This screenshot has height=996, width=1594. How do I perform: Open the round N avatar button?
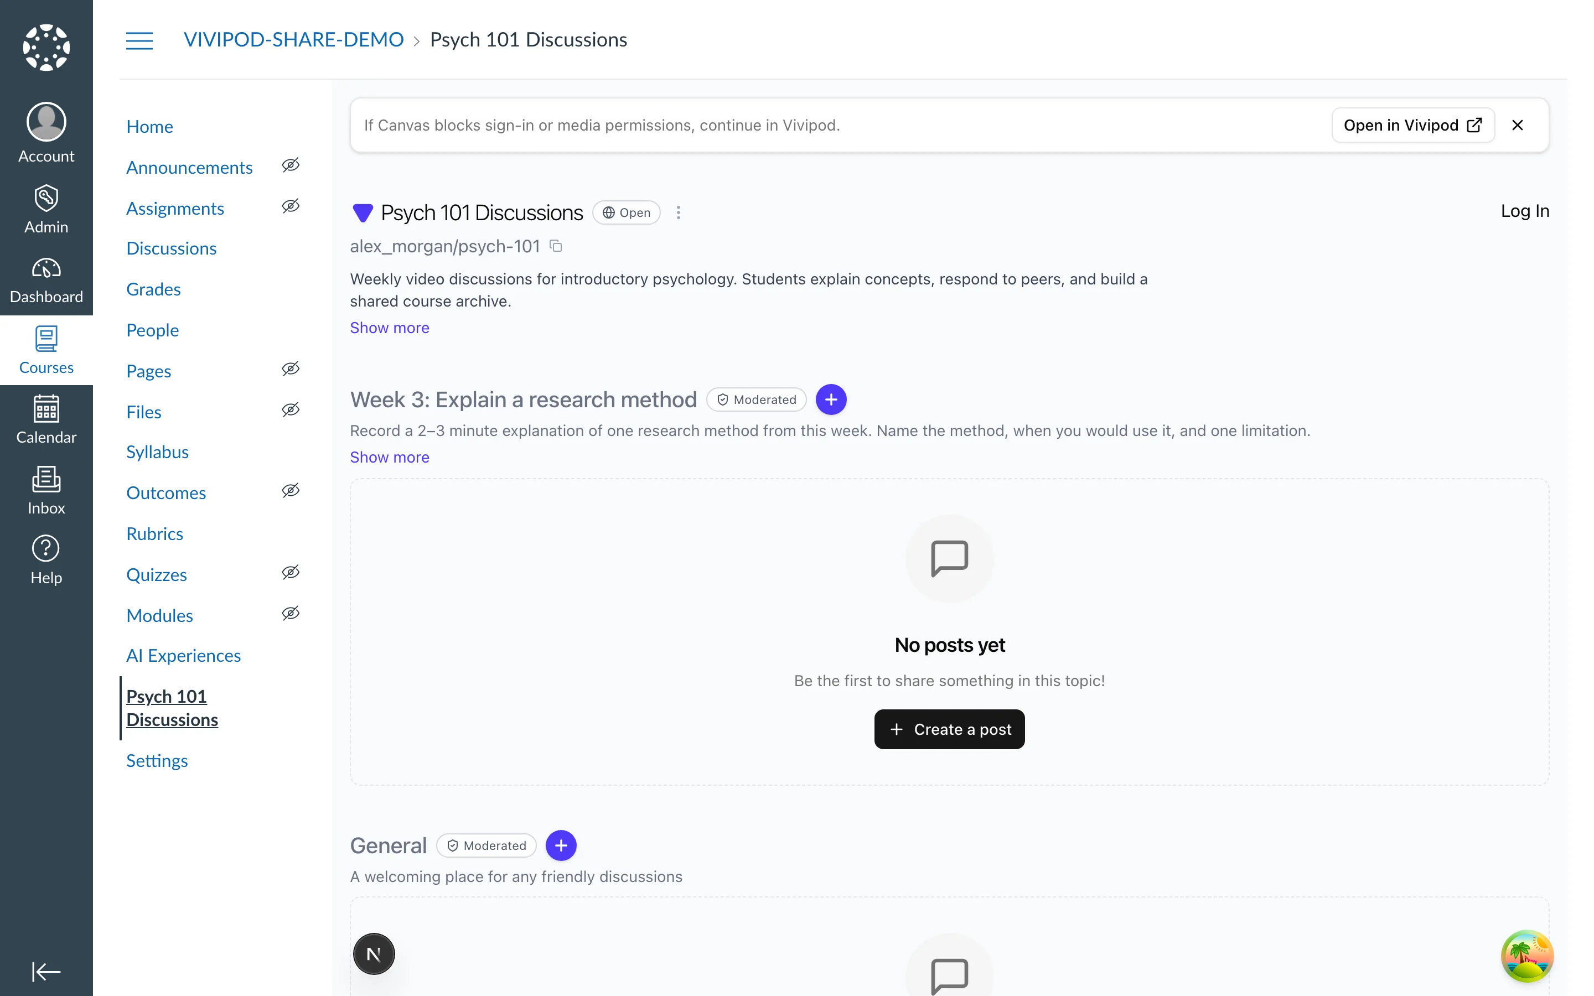[374, 954]
